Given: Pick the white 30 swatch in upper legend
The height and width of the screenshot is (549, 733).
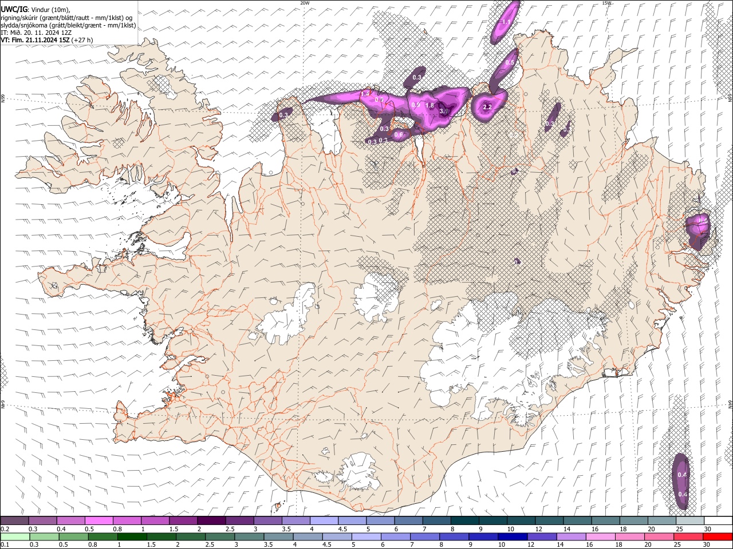Looking at the screenshot, I should 718,521.
